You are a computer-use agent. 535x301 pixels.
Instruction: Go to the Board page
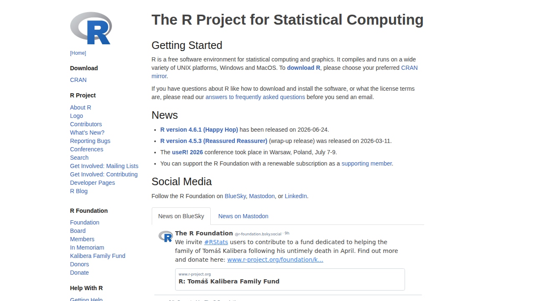[x=78, y=231]
